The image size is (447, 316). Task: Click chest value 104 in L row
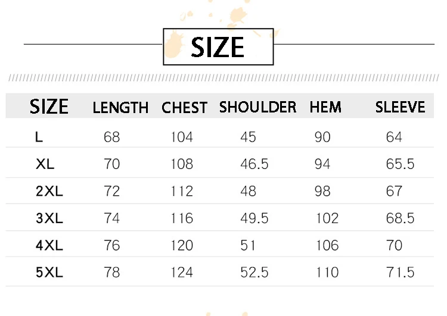click(182, 137)
